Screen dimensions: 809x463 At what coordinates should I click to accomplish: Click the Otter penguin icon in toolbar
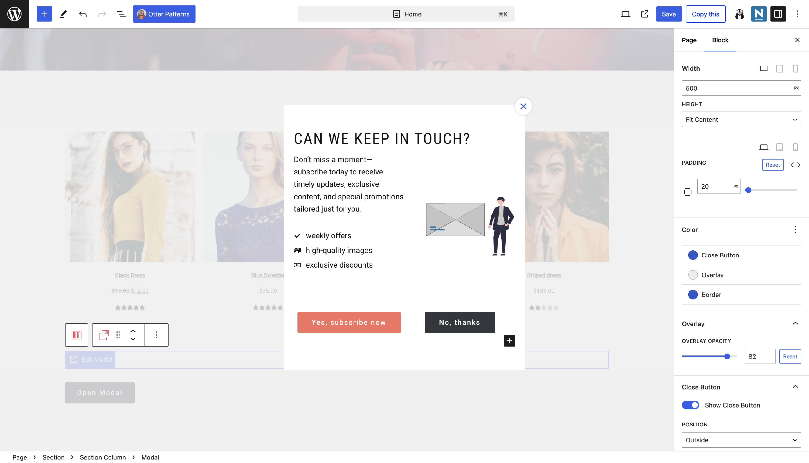739,14
